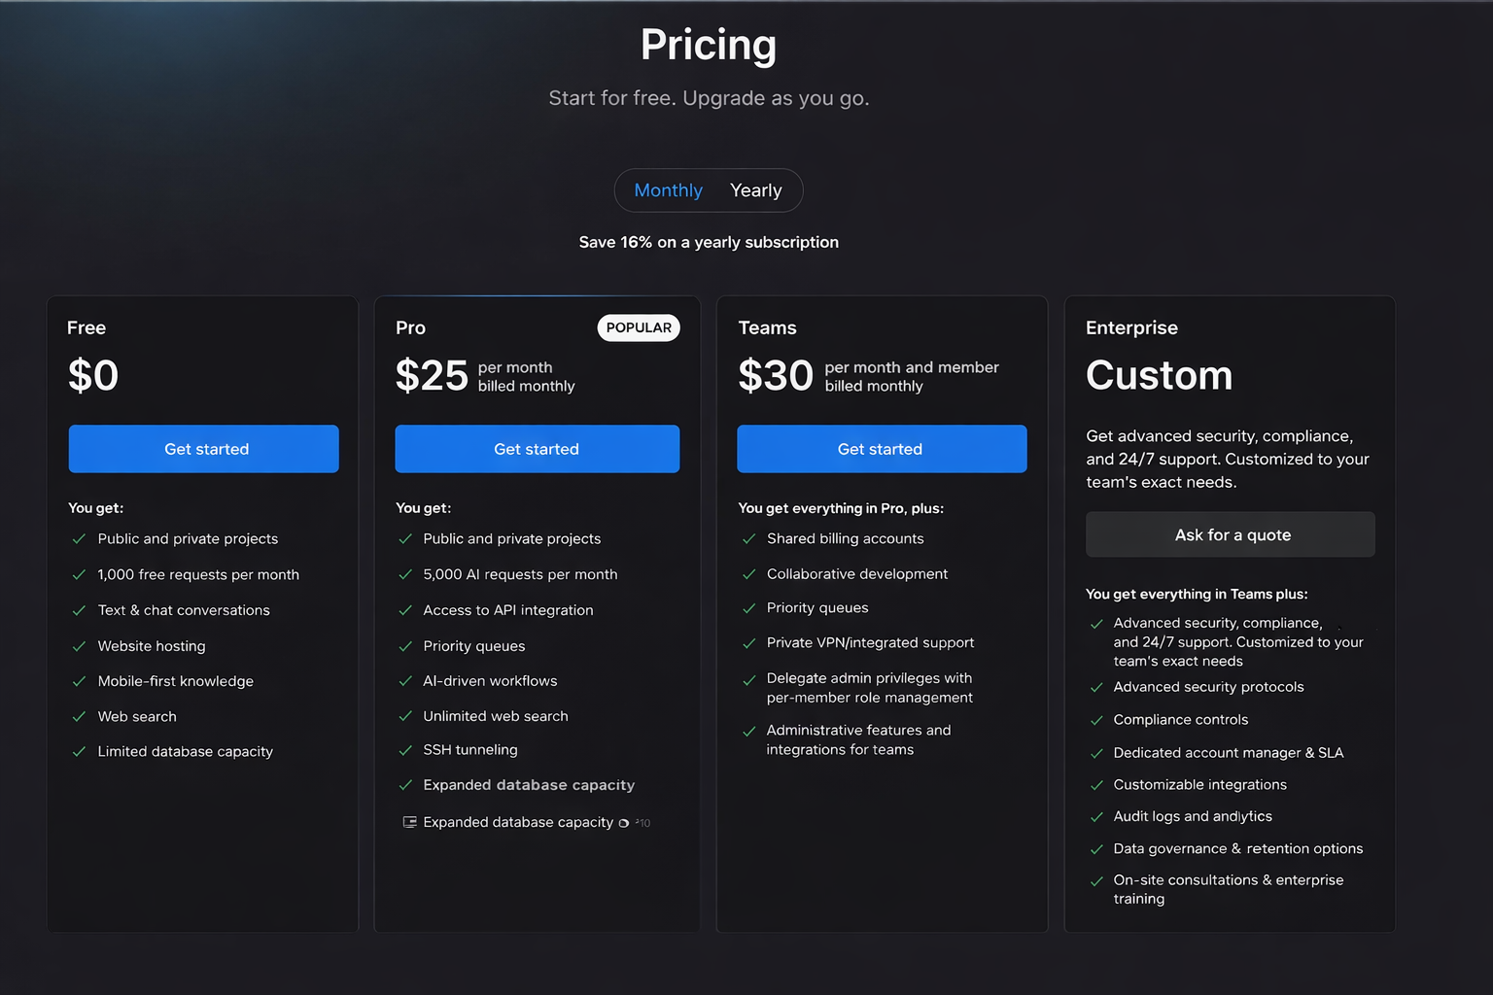
Task: Select the Monthly billing option
Action: tap(668, 190)
